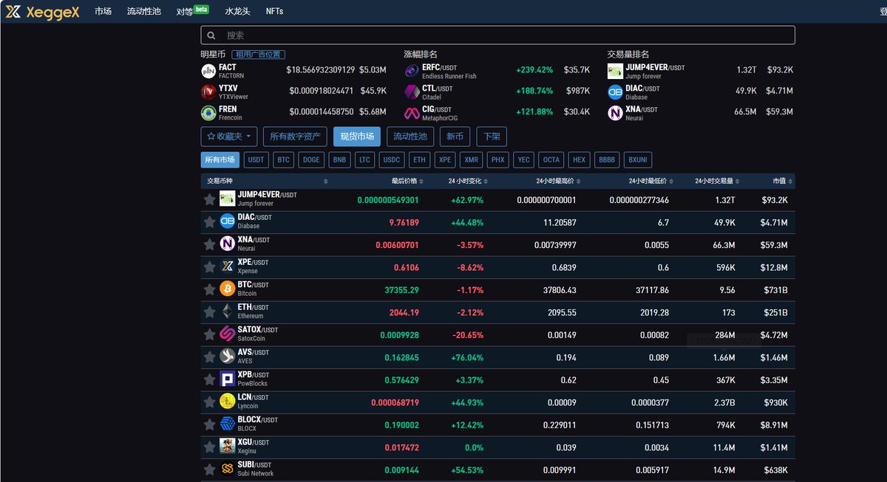Viewport: 887px width, 482px height.
Task: Click DIAC icon in volume ranking
Action: click(615, 92)
